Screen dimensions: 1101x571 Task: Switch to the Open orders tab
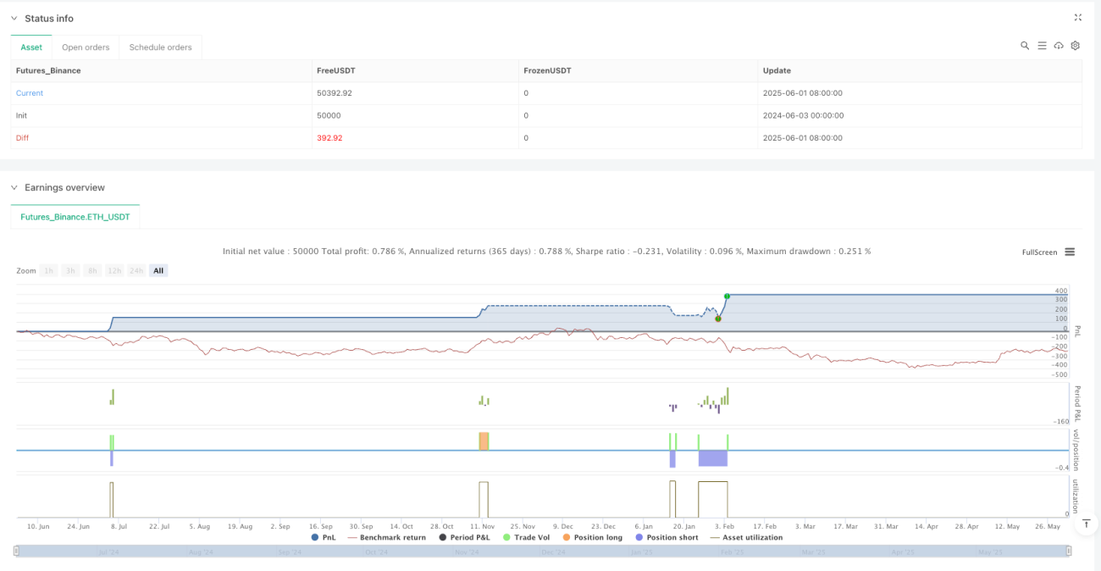[86, 47]
